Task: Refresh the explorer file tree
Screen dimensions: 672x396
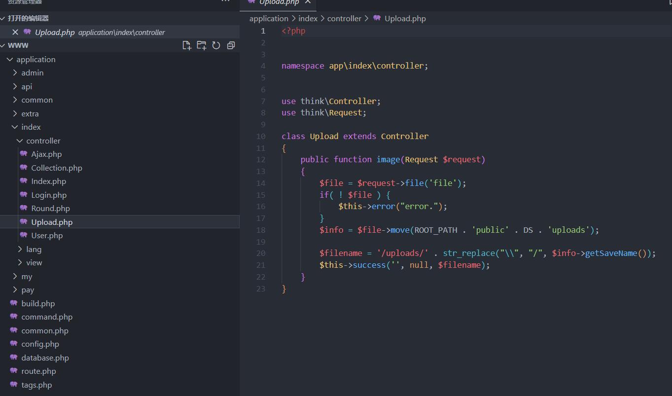Action: 216,45
